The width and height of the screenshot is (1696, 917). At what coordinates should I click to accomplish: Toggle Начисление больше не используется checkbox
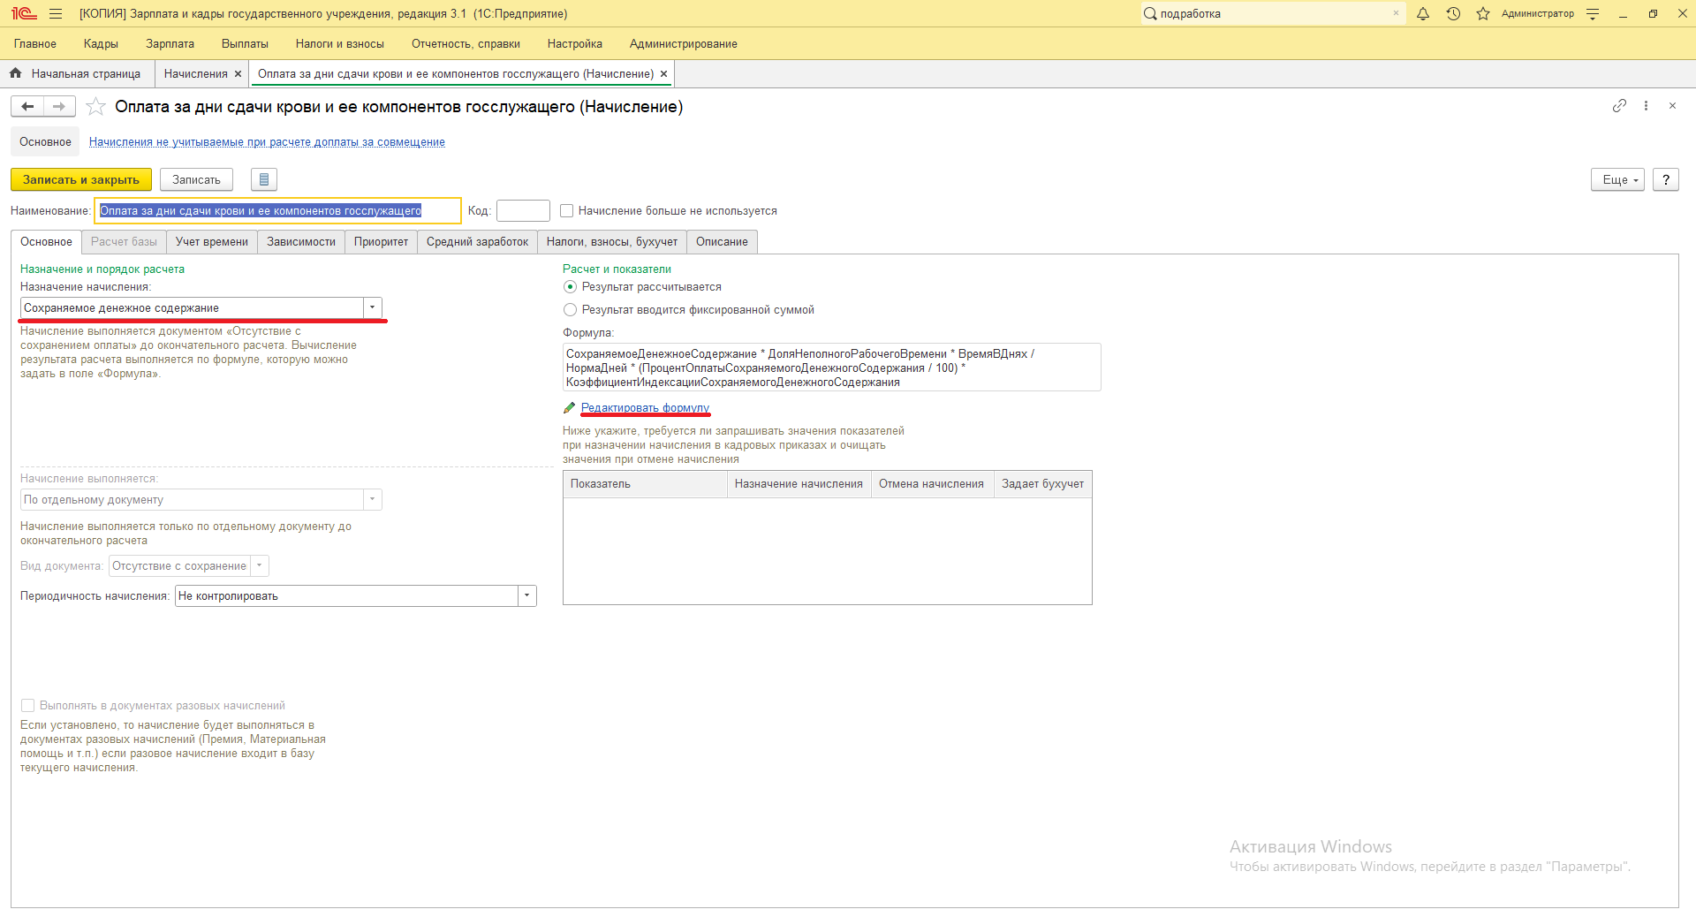(567, 211)
